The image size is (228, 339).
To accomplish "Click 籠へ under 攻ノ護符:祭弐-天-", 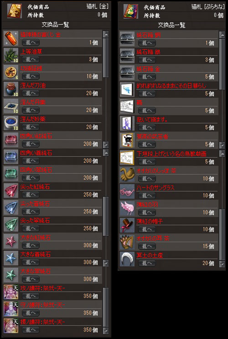I will [x=31, y=296].
